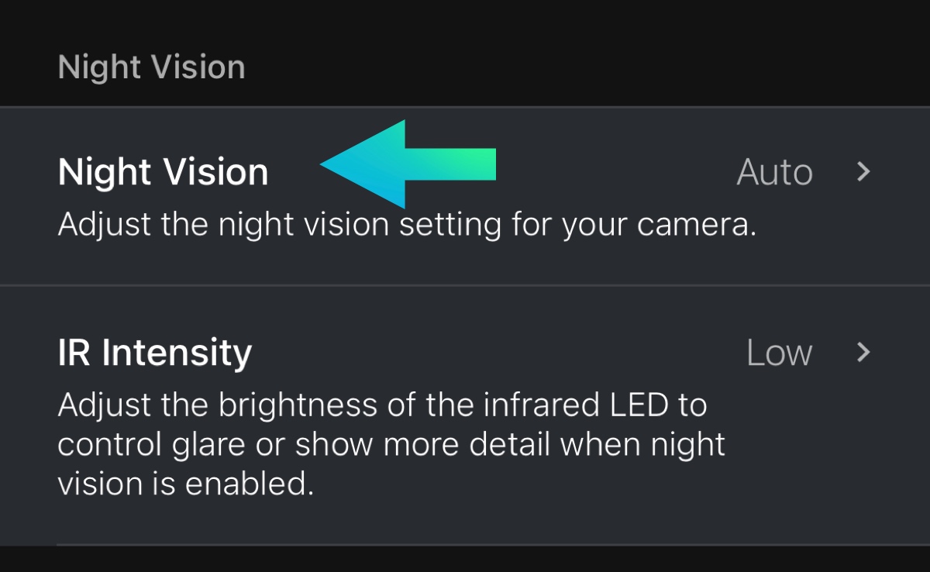Select the Low value for IR Intensity

779,353
